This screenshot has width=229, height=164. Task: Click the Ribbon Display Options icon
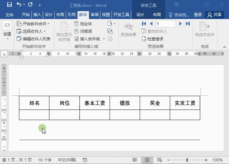(176, 5)
